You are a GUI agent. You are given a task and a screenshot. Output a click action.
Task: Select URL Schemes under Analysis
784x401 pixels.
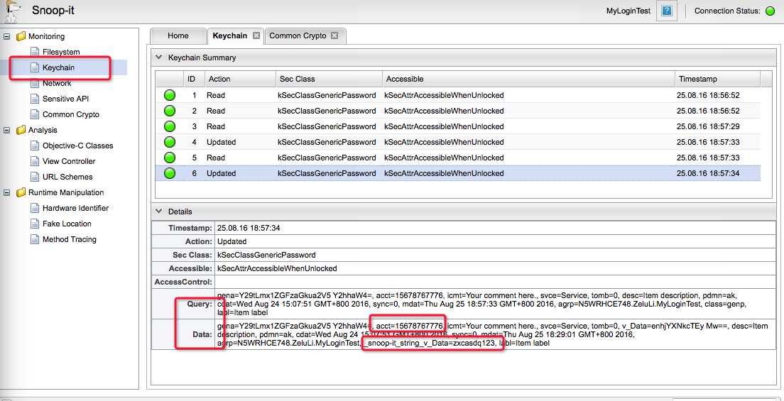pyautogui.click(x=67, y=177)
